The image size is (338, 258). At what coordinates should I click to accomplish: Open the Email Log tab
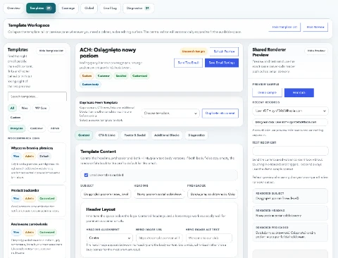(x=110, y=8)
